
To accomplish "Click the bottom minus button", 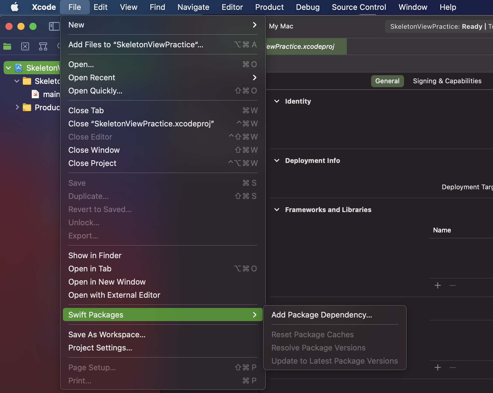I will 453,368.
